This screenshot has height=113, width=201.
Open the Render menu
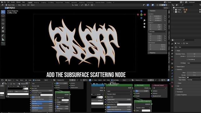tap(13, 2)
